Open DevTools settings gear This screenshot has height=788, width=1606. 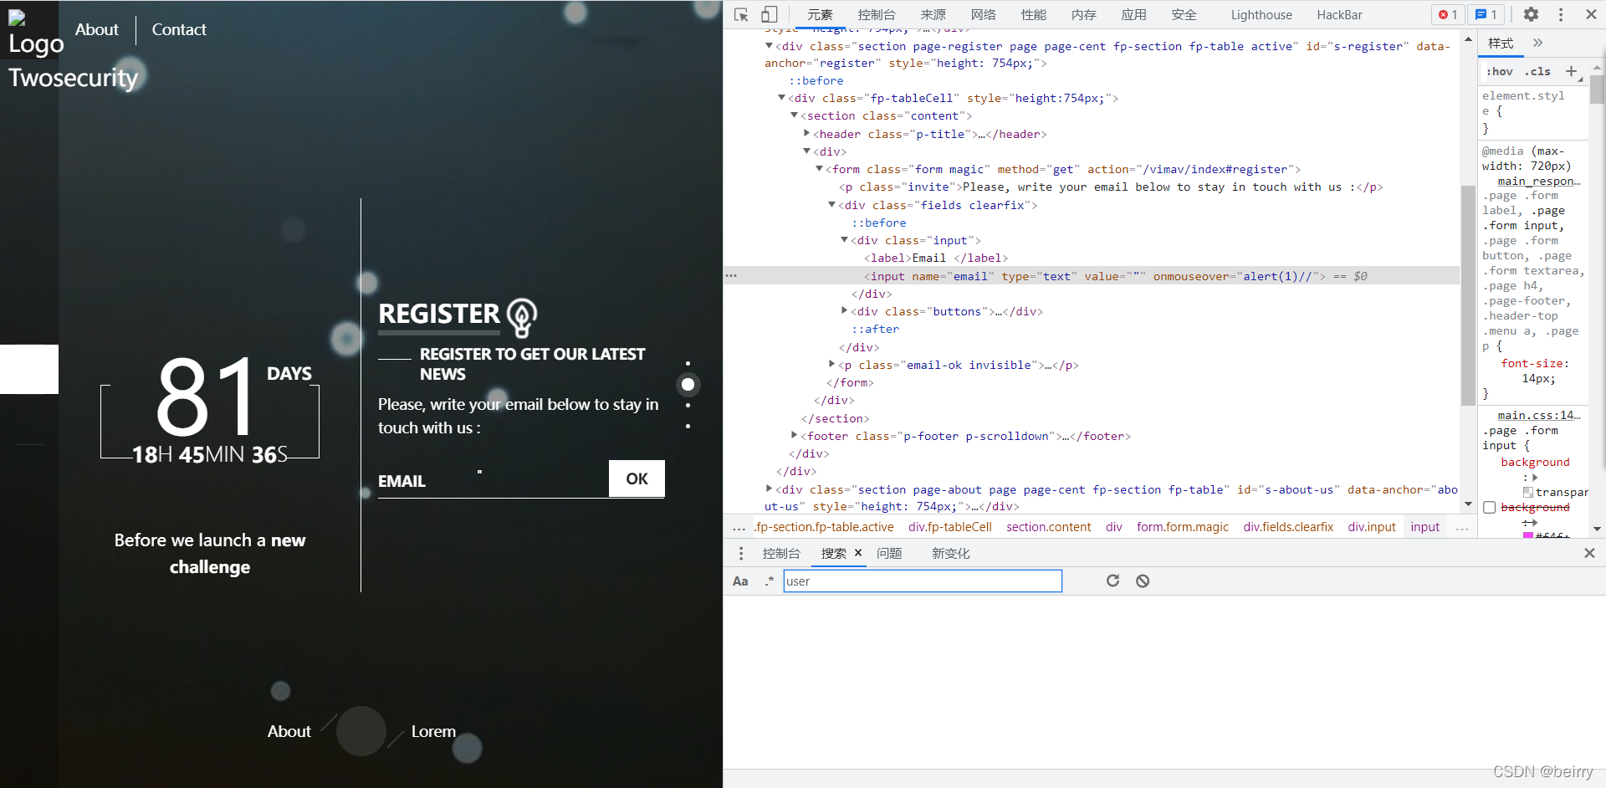click(x=1531, y=14)
